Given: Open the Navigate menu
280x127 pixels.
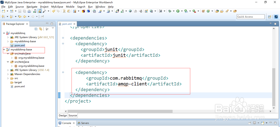Looking at the screenshot, I should click(32, 7).
